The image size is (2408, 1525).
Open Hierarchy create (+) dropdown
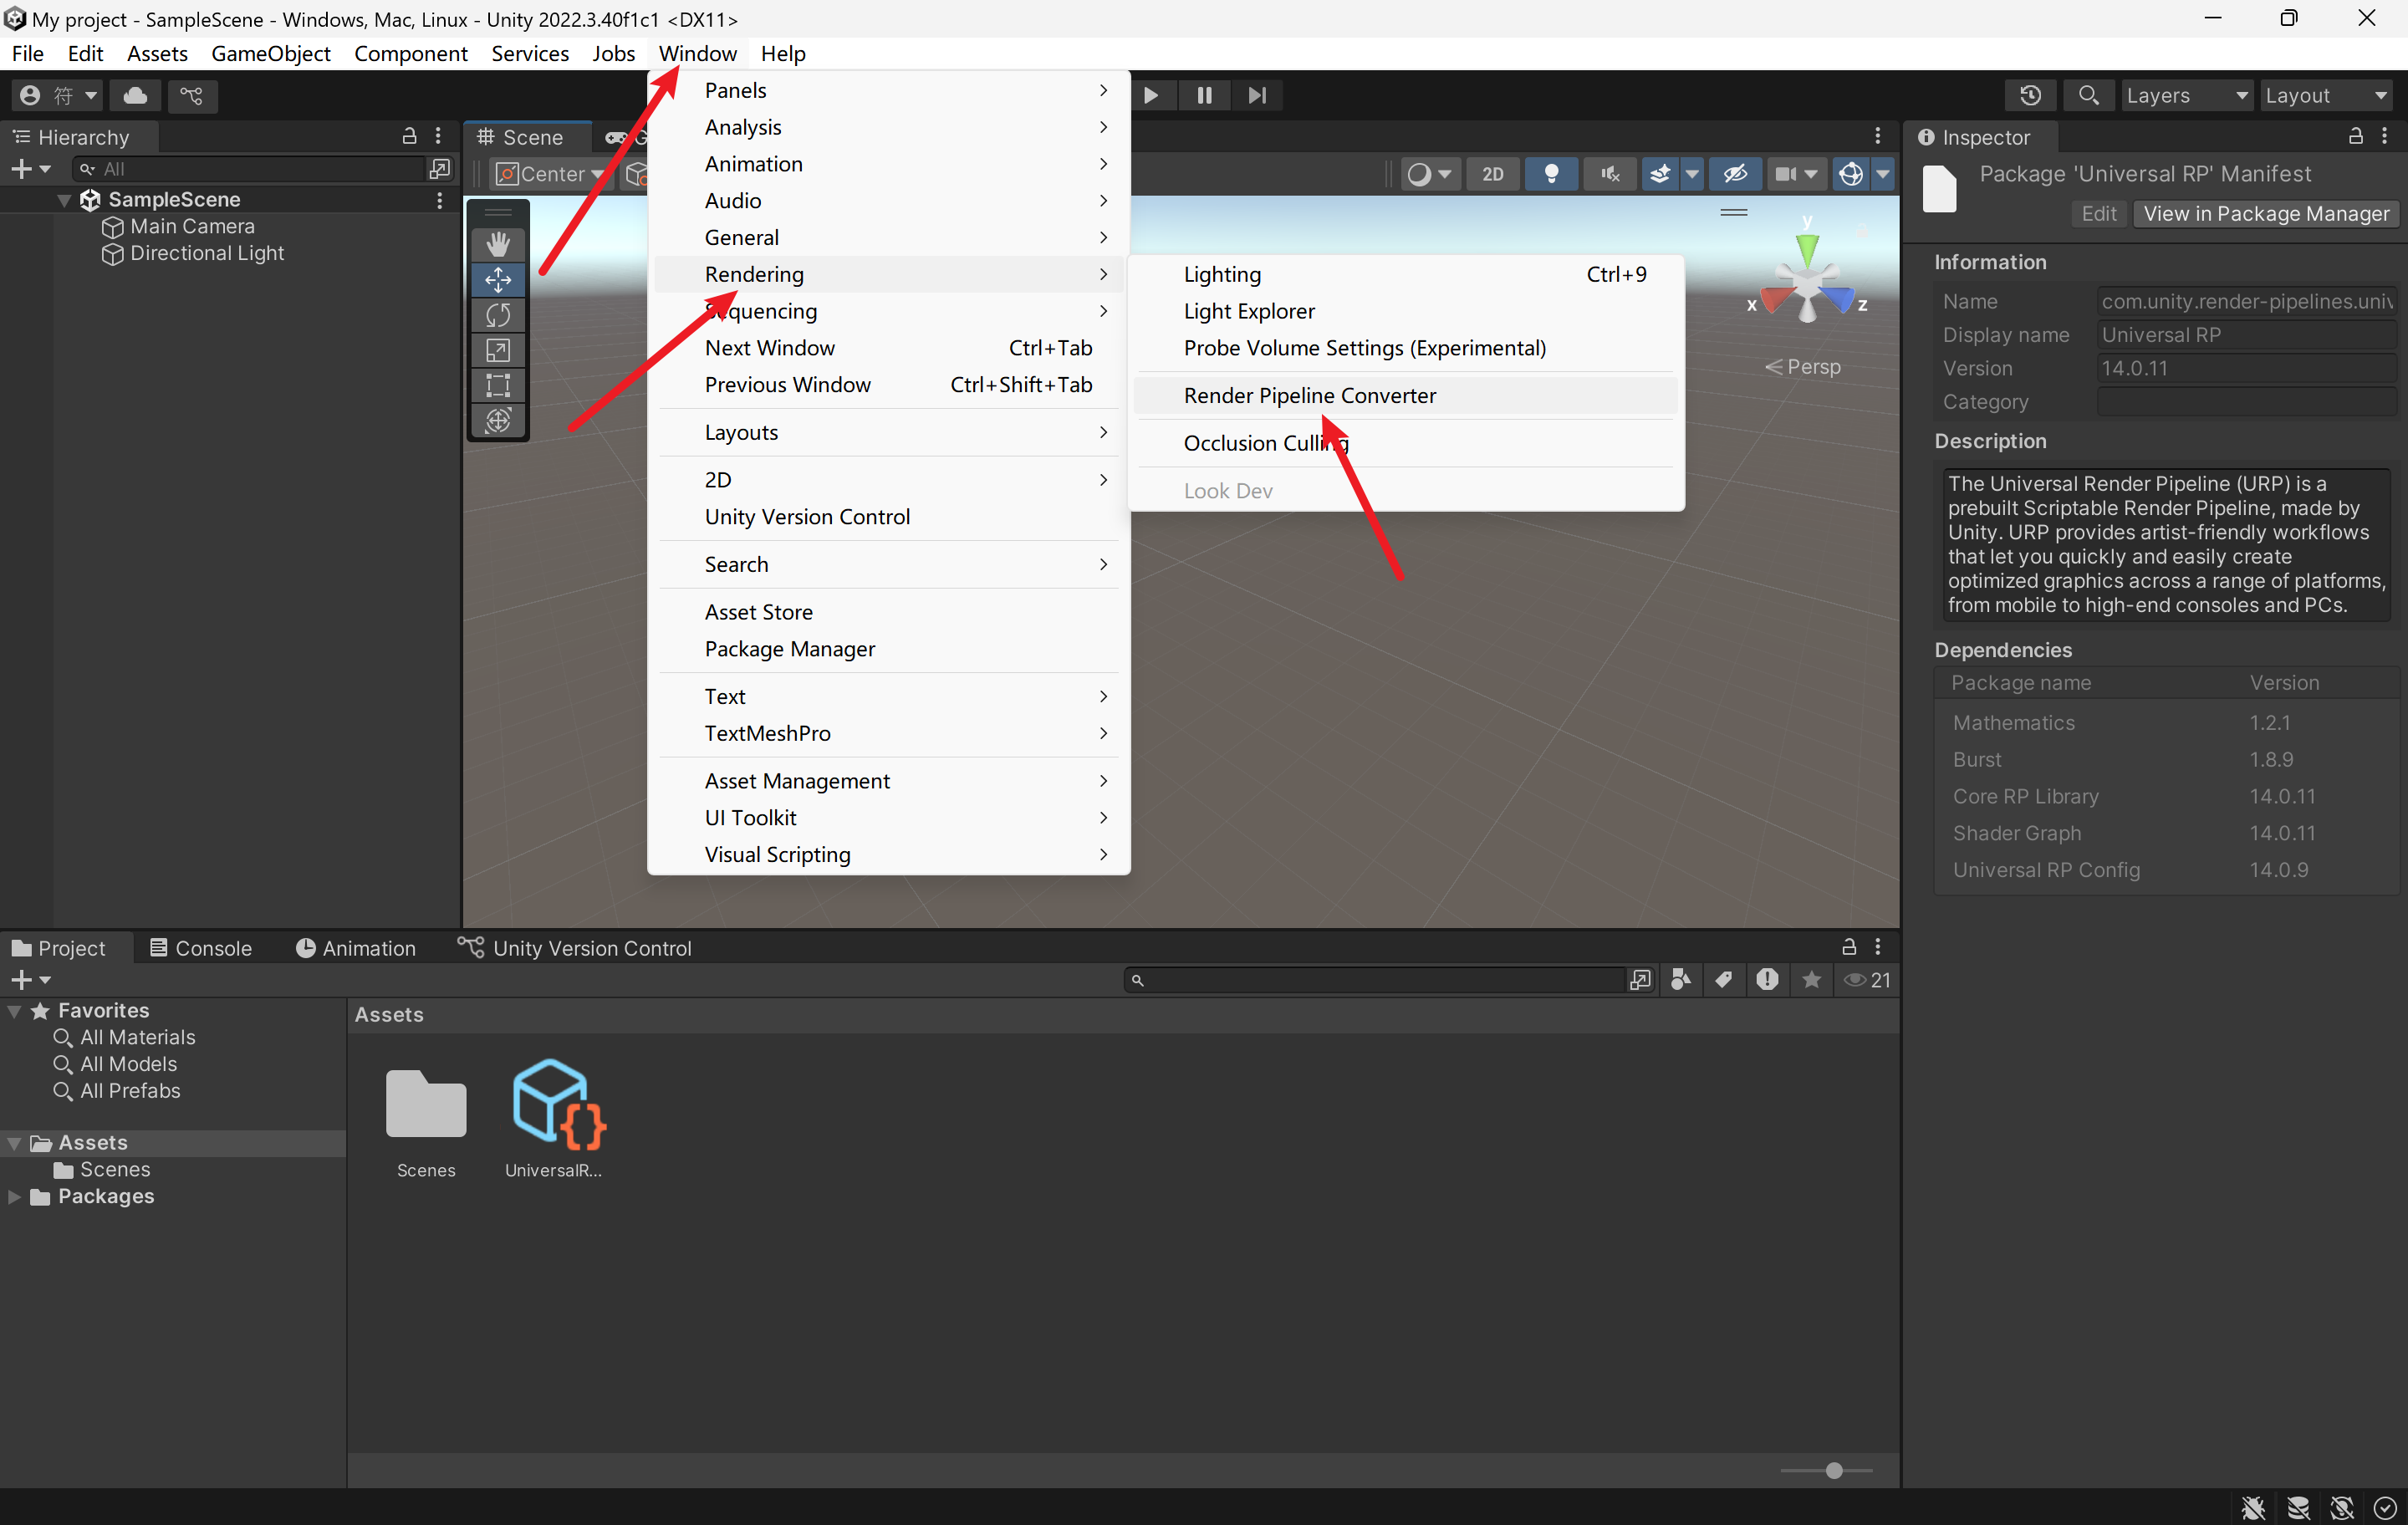30,169
